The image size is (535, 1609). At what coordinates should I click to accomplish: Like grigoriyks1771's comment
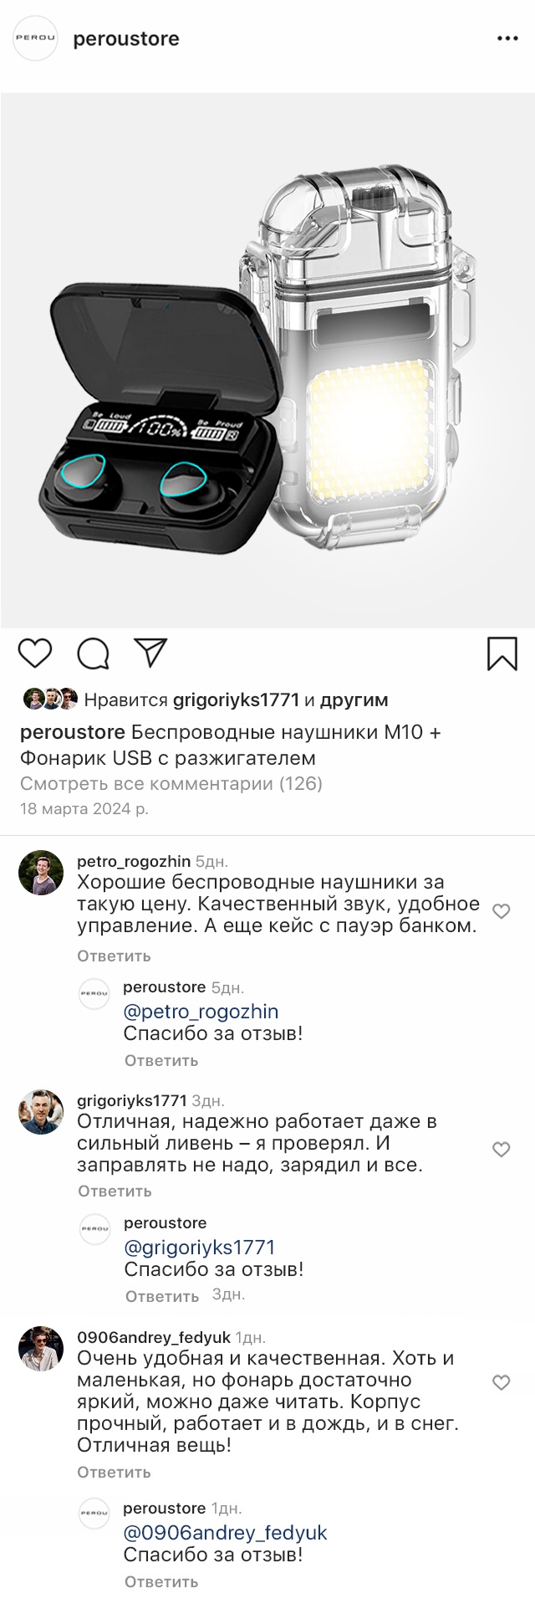pyautogui.click(x=502, y=1150)
